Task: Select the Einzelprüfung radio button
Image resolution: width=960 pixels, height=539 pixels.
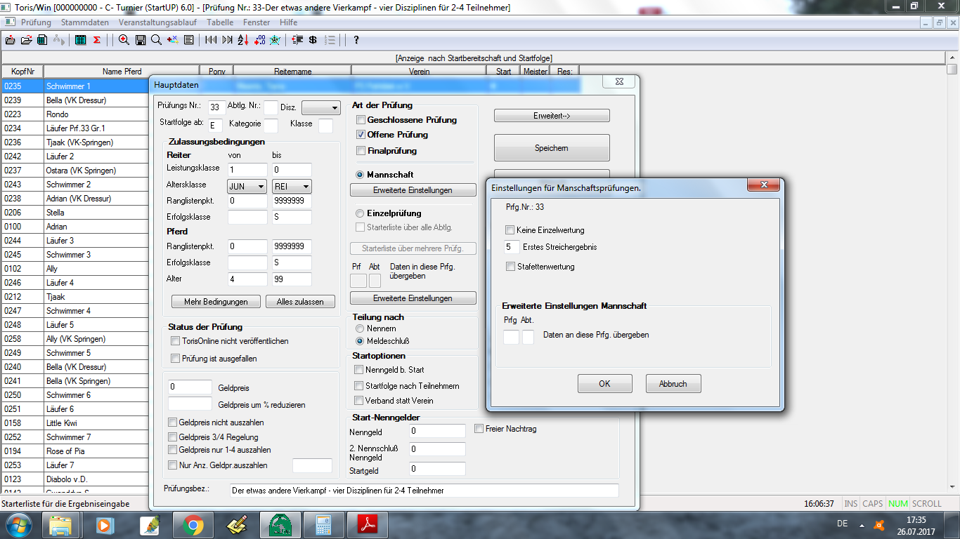Action: coord(360,213)
